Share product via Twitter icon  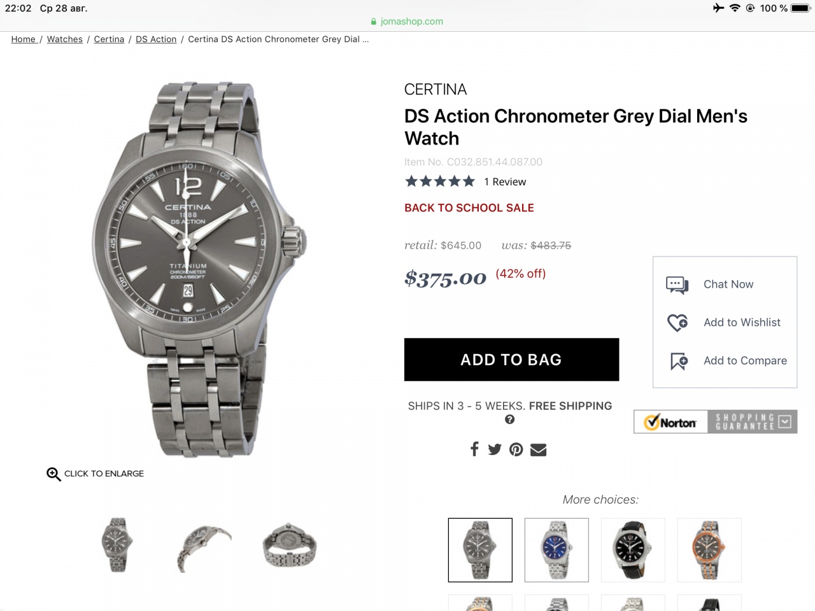click(495, 449)
